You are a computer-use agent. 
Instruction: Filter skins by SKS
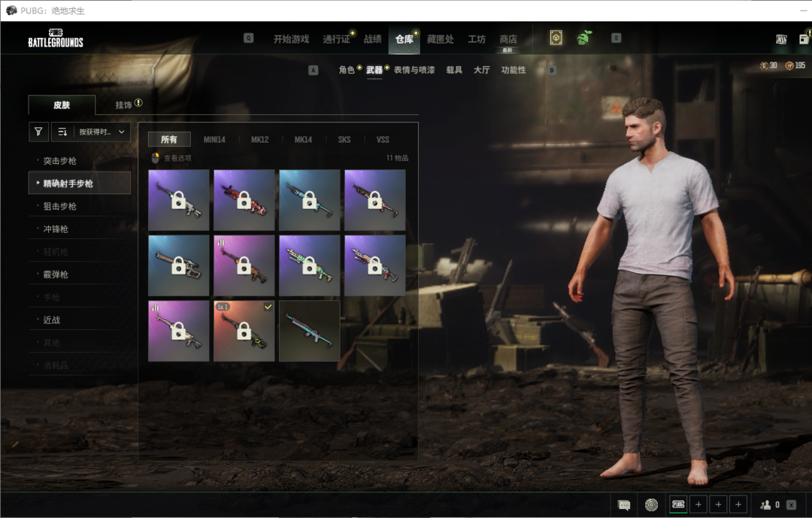coord(344,139)
